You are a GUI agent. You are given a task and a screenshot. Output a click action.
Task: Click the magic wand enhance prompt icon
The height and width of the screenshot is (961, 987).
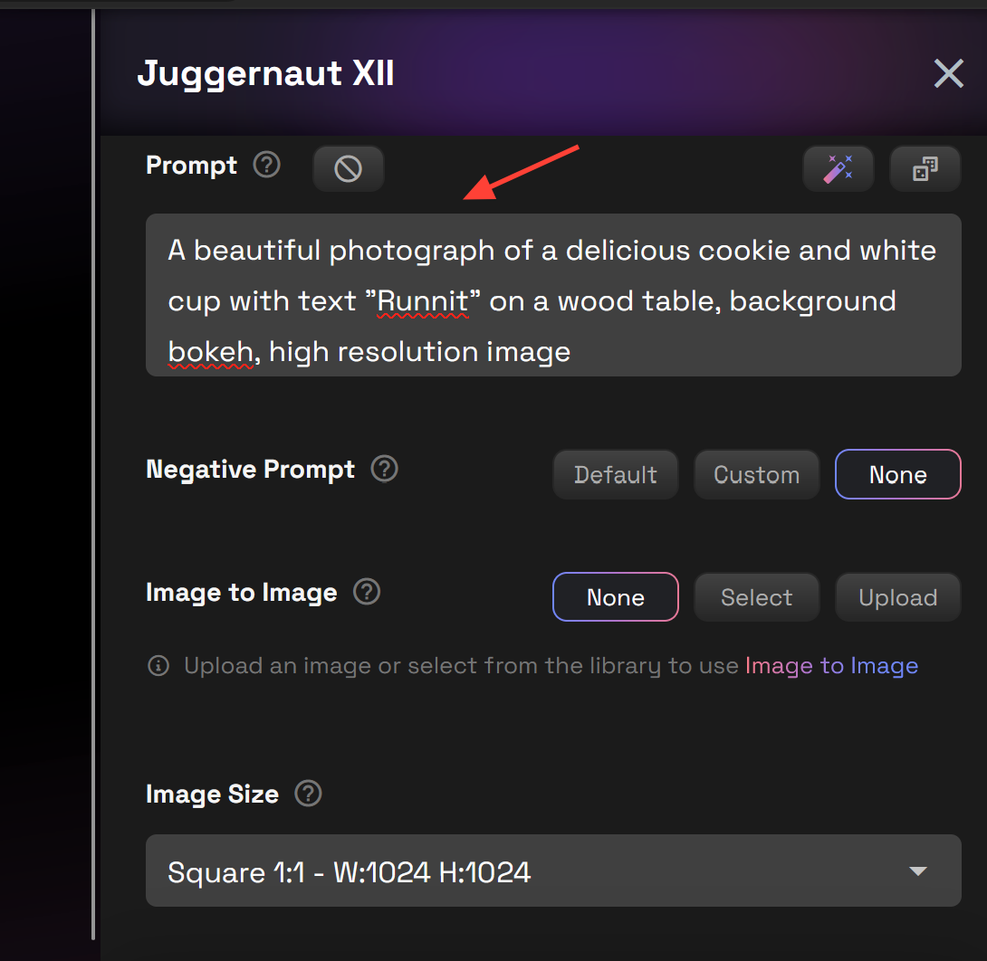(838, 169)
